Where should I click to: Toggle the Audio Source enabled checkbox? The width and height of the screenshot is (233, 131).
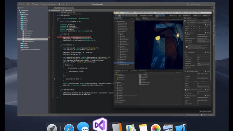[187, 96]
